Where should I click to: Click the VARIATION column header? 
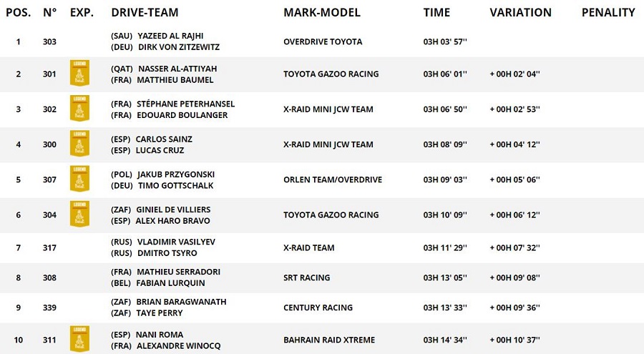(x=520, y=12)
